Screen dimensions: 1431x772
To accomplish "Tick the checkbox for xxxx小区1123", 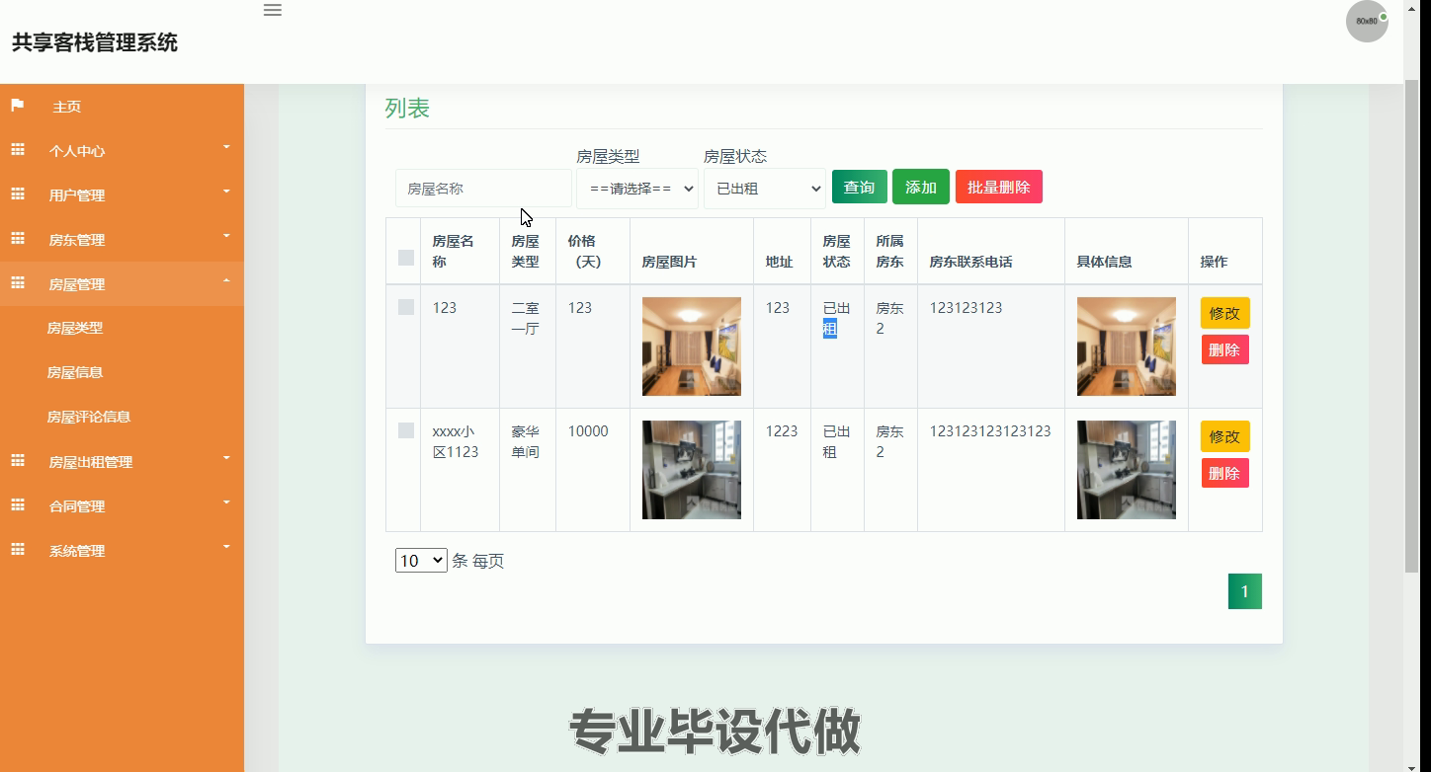I will [406, 430].
